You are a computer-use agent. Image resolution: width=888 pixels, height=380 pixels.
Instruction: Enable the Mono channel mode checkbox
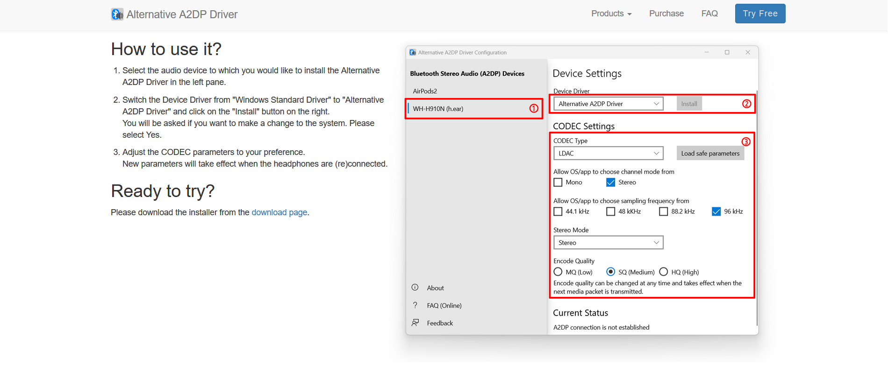click(x=558, y=183)
